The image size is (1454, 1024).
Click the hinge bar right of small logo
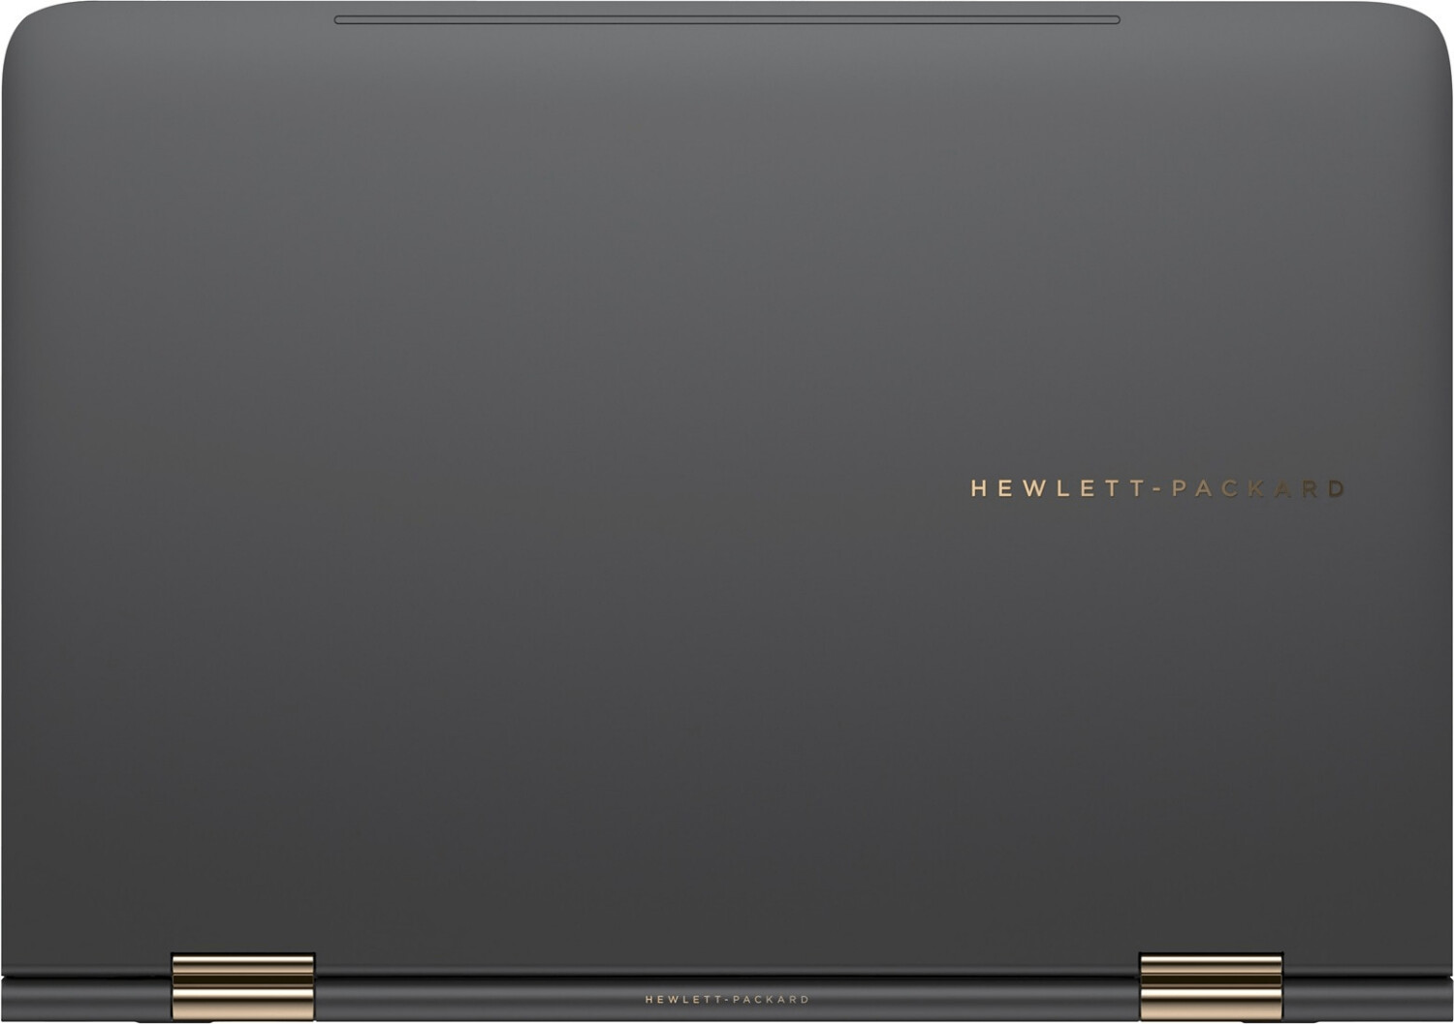(969, 1000)
